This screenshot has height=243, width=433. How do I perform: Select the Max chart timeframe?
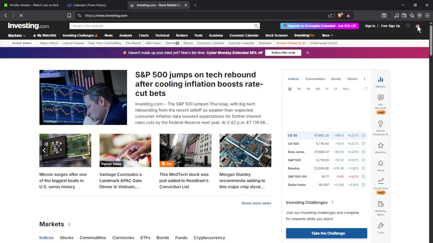346,89
